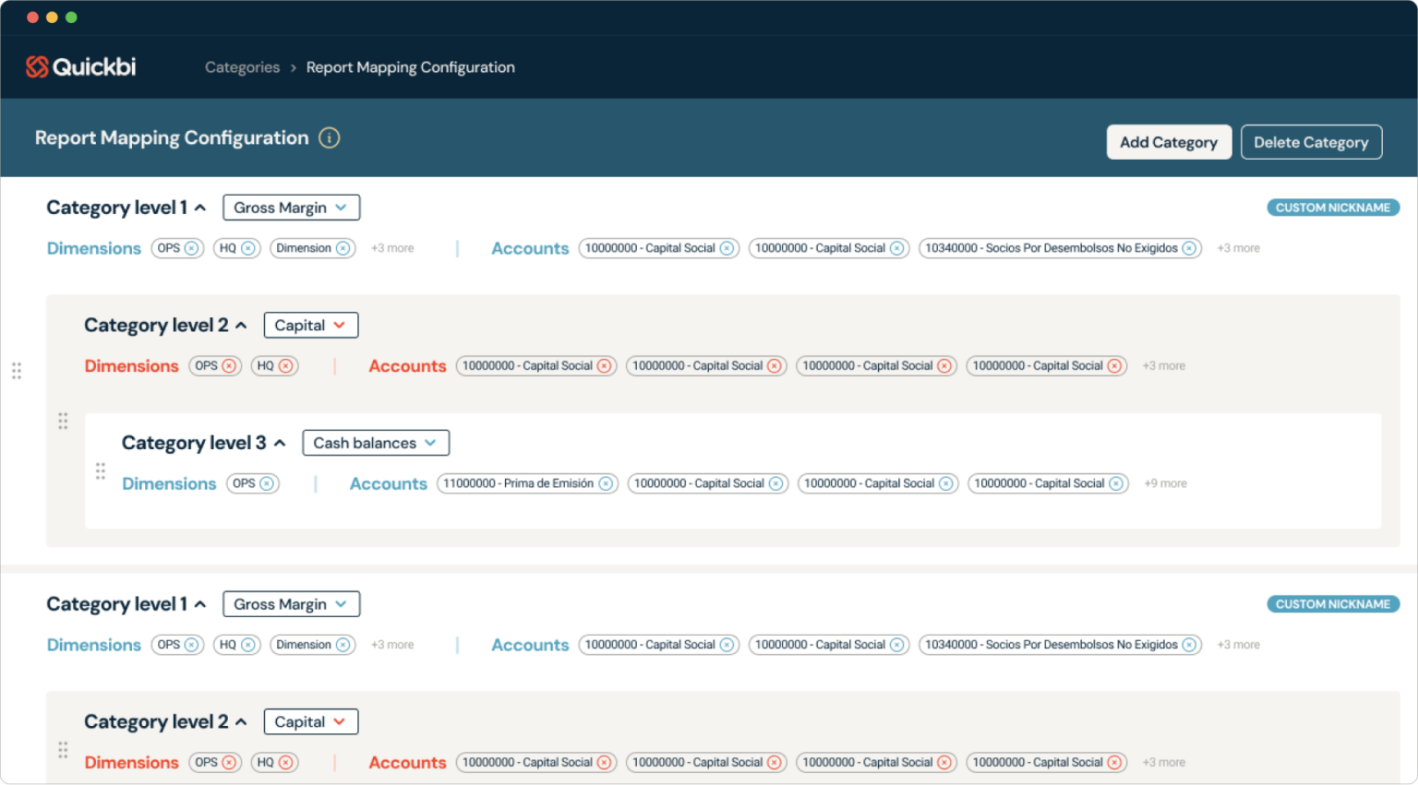Select Report Mapping Configuration in the breadcrumb

[x=410, y=66]
